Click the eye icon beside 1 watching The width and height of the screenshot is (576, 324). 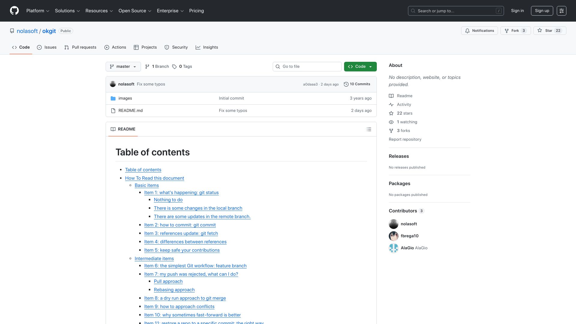point(391,122)
